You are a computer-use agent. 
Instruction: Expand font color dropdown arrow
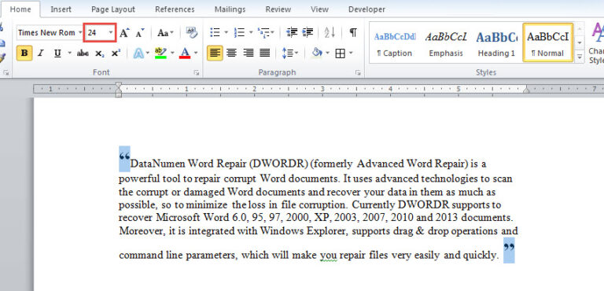point(196,53)
